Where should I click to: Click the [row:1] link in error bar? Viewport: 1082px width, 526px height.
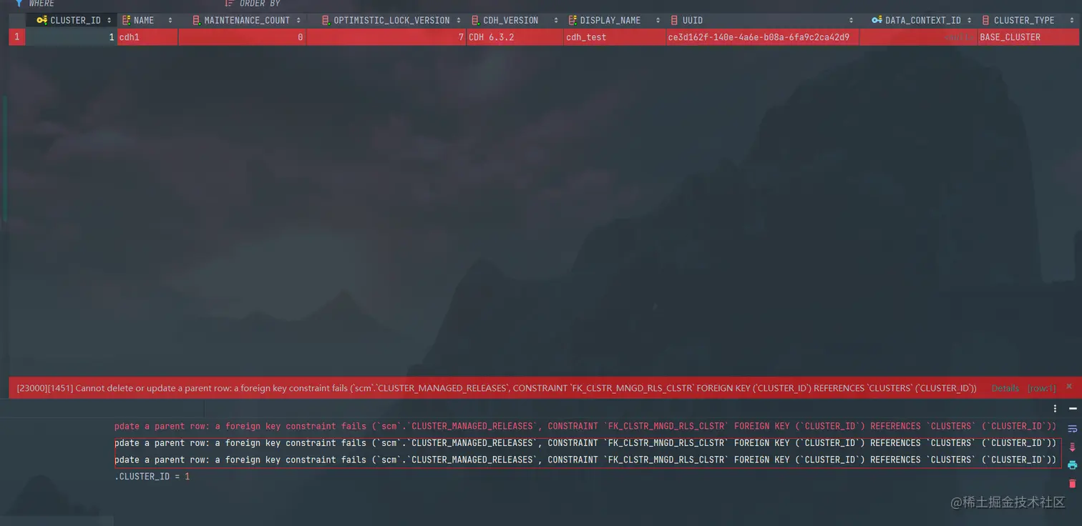point(1042,388)
